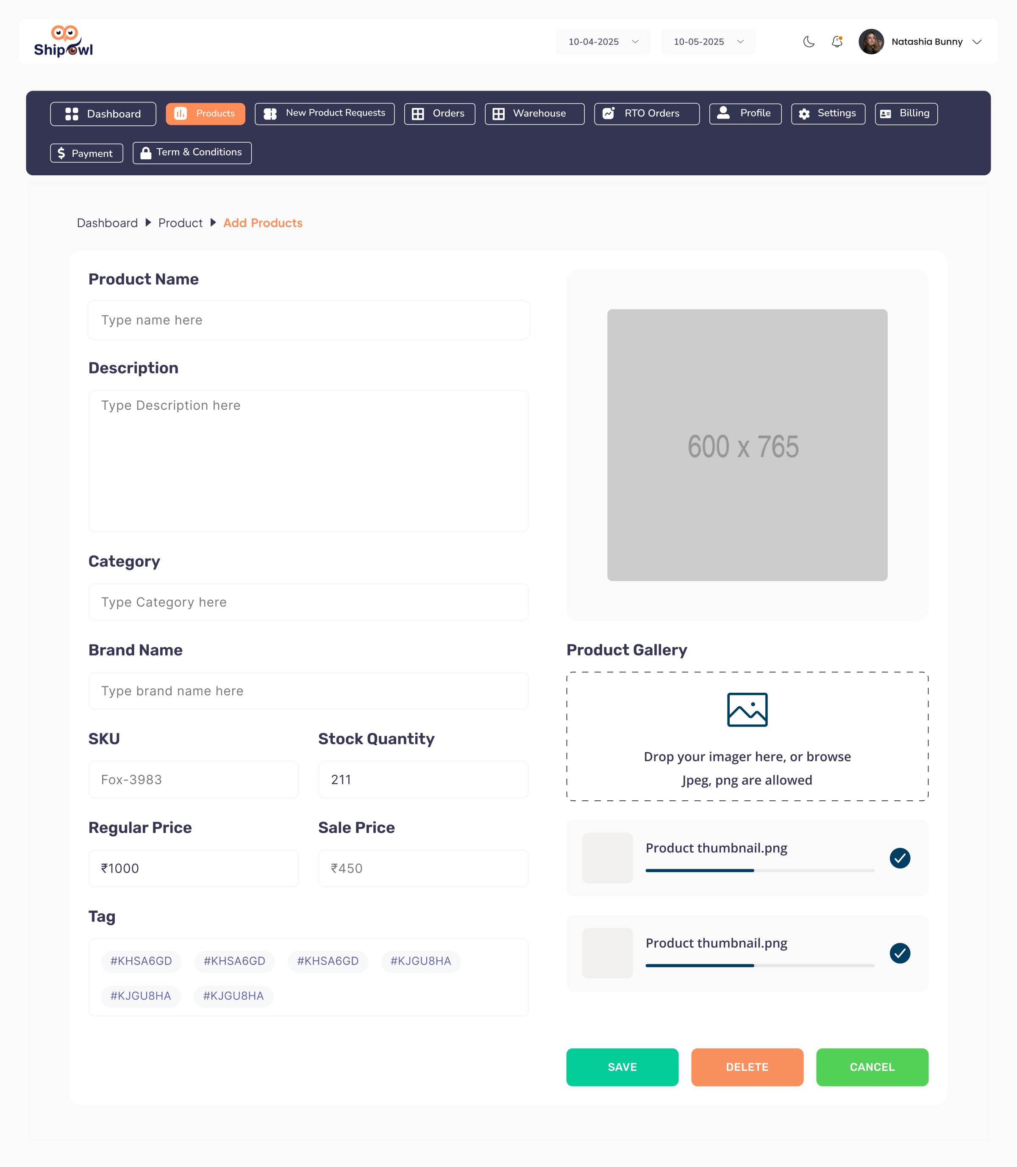Open the 10-04-2025 date dropdown
Screen dimensions: 1017x1167
tap(603, 42)
